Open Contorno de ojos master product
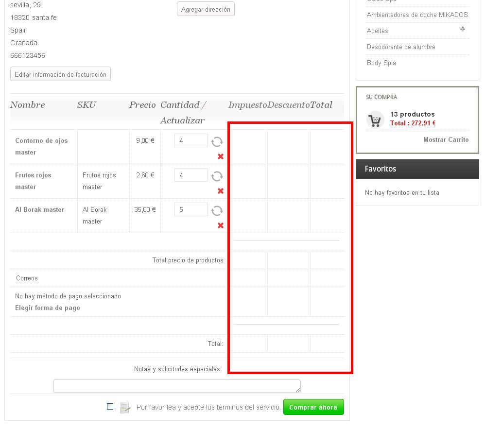Screen dimensions: 485x430 pos(41,146)
